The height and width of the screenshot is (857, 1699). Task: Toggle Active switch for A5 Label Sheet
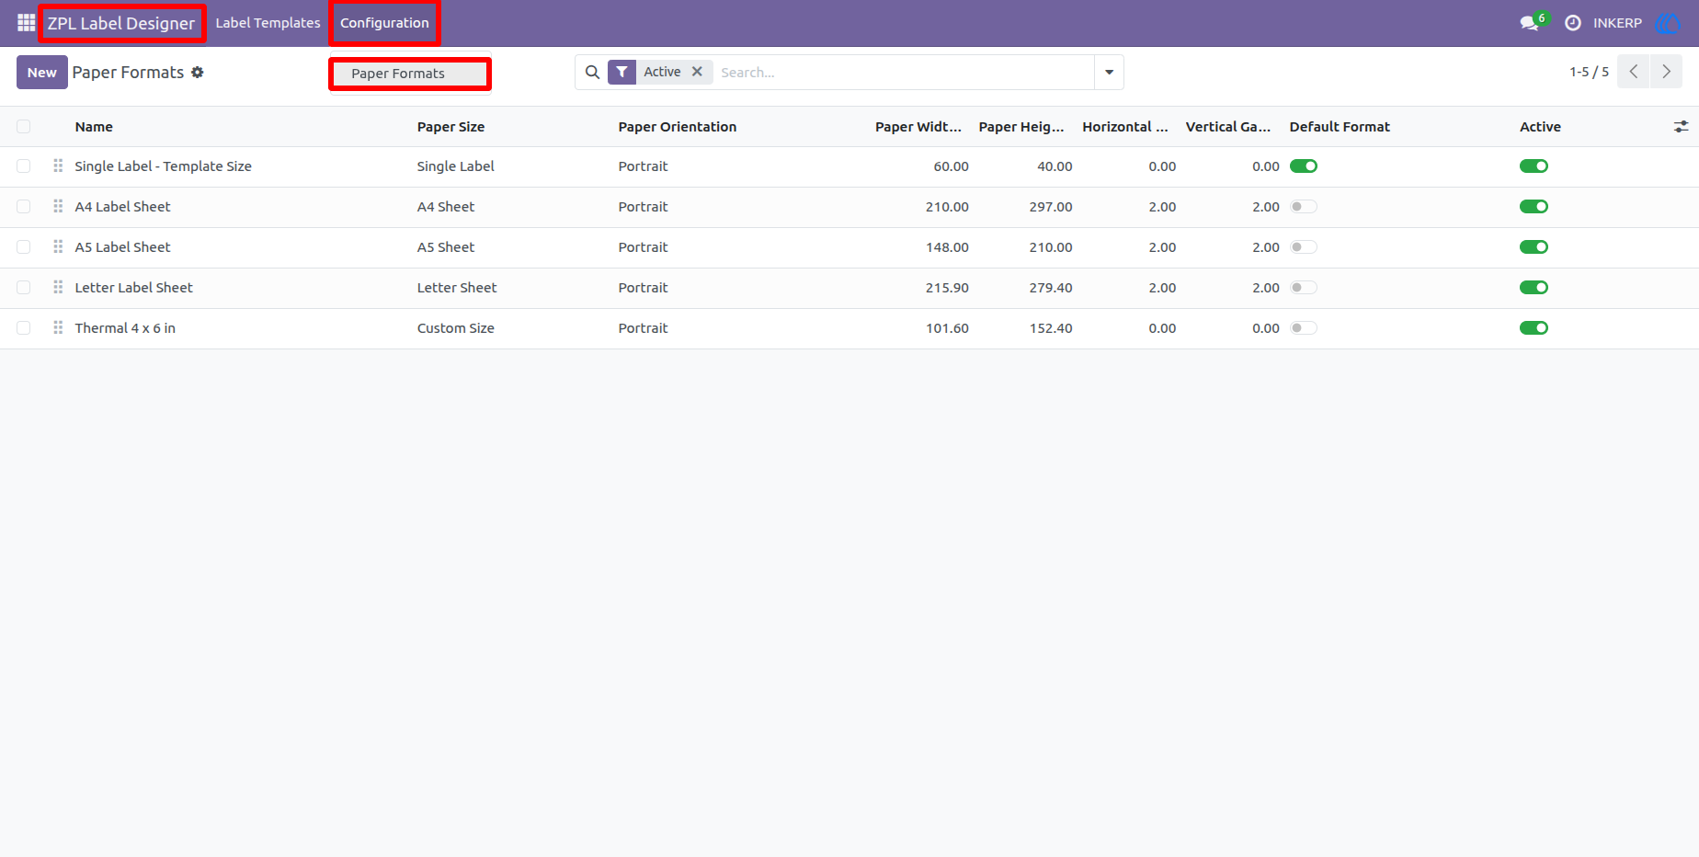(1534, 247)
